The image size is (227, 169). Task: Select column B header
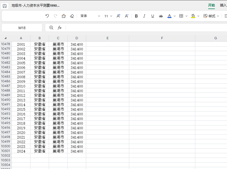(39, 38)
